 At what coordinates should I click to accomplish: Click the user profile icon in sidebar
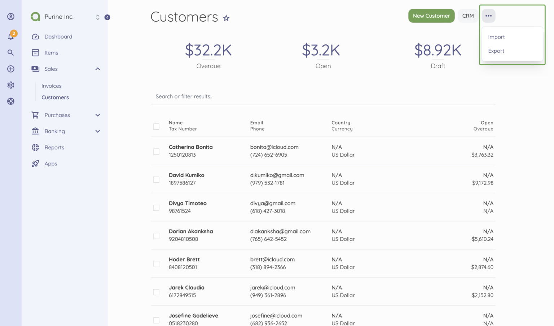(11, 17)
